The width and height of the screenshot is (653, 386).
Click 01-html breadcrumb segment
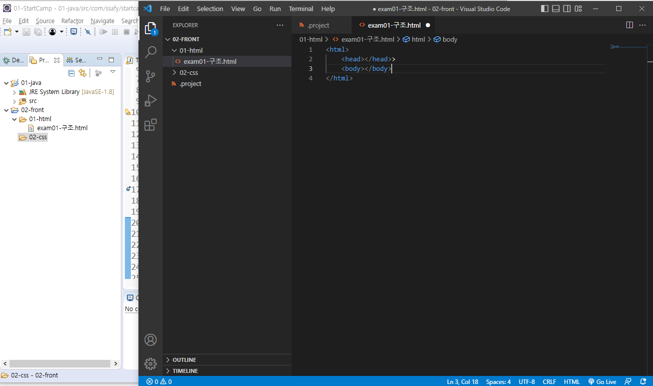[x=311, y=39]
